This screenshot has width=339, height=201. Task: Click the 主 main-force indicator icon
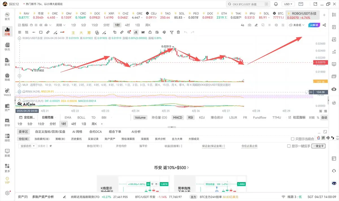pos(73,32)
